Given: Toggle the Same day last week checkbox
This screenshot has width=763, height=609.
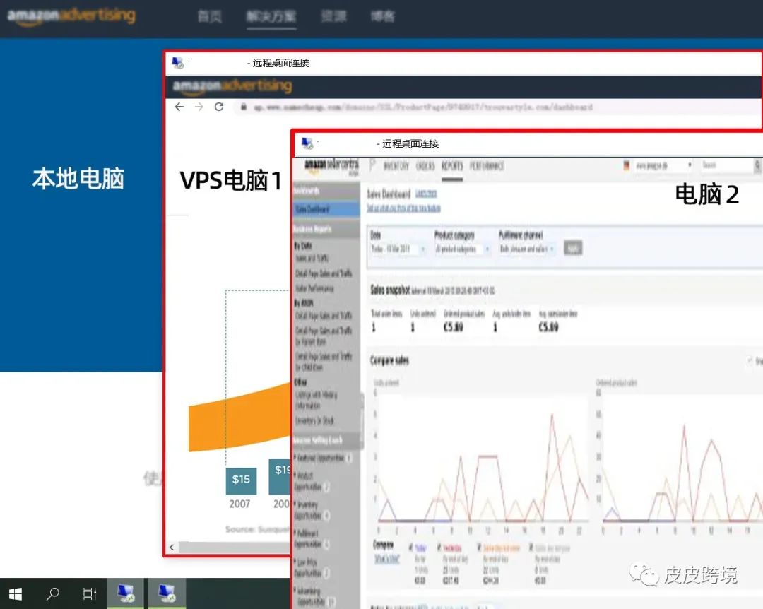Looking at the screenshot, I should point(479,547).
